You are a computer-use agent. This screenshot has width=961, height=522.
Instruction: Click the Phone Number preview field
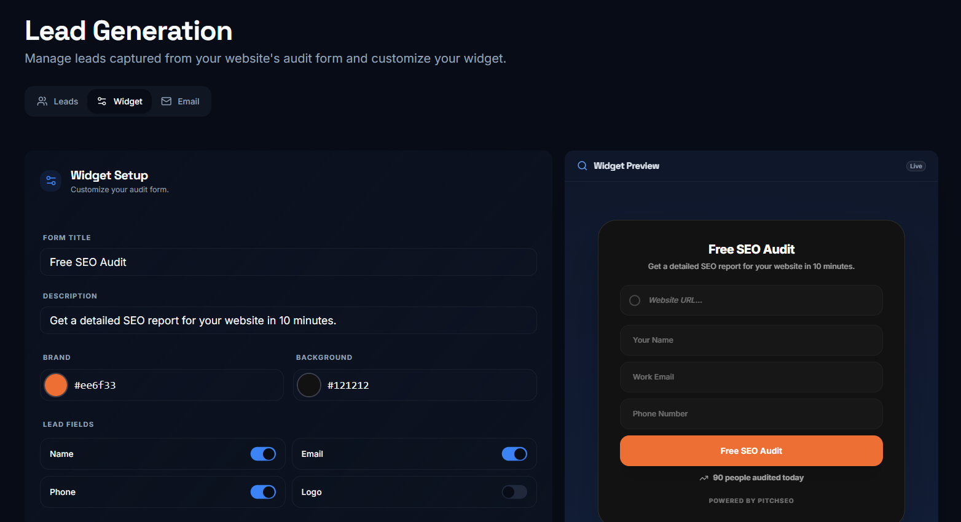click(x=751, y=414)
